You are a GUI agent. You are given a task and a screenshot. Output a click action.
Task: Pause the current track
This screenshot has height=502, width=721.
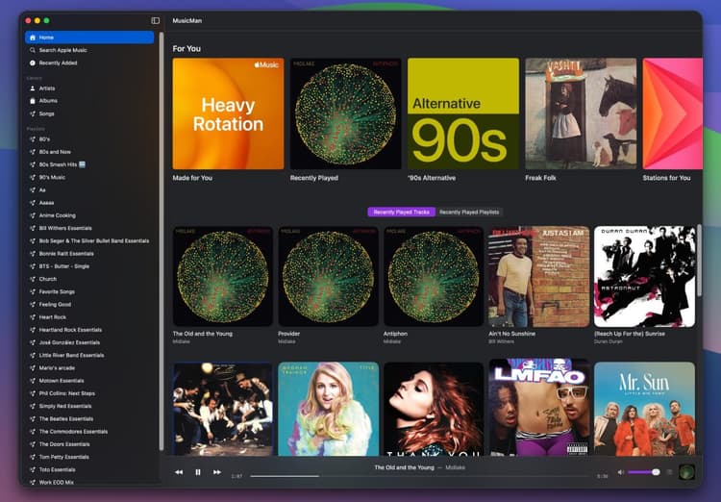click(198, 472)
